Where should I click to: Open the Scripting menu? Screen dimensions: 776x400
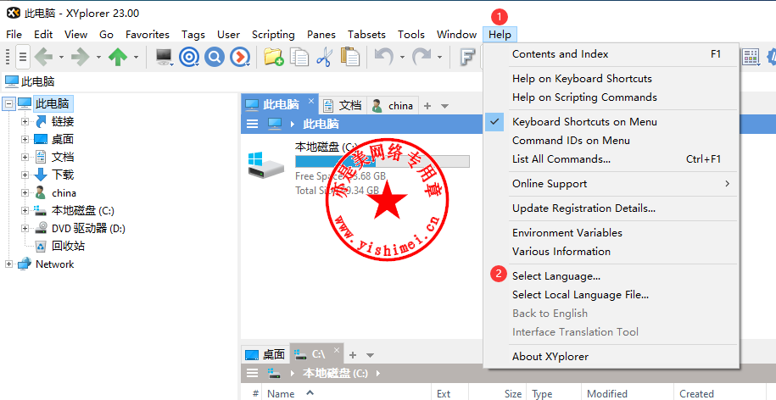coord(273,35)
